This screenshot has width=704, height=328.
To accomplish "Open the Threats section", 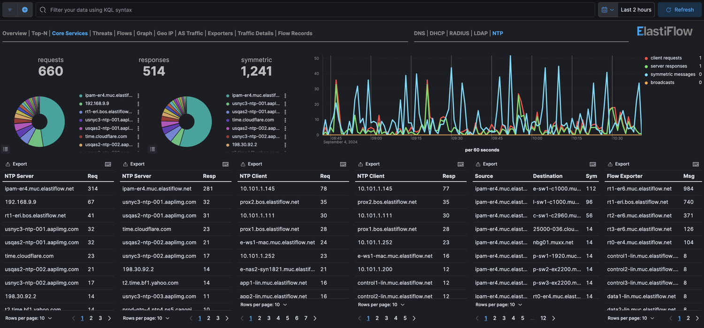I will click(x=102, y=33).
